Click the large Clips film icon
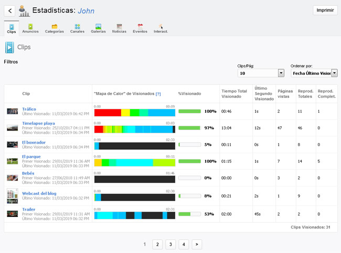This screenshot has height=253, width=341. tap(9, 47)
